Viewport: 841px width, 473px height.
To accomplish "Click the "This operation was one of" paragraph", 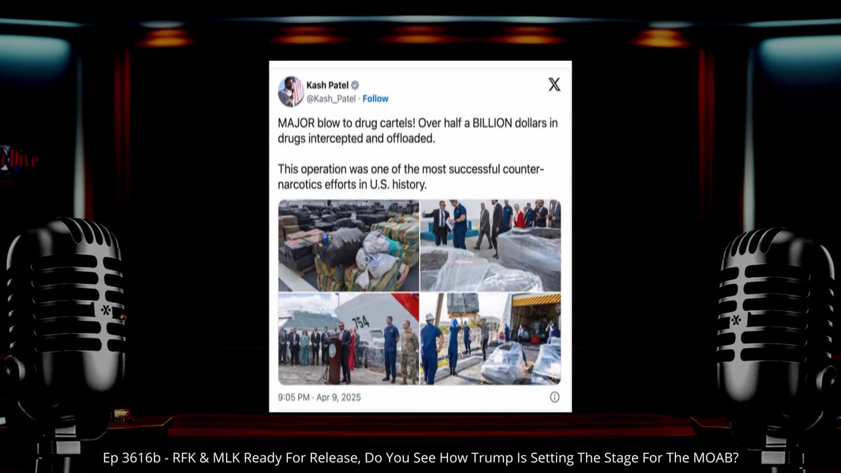I will (411, 177).
